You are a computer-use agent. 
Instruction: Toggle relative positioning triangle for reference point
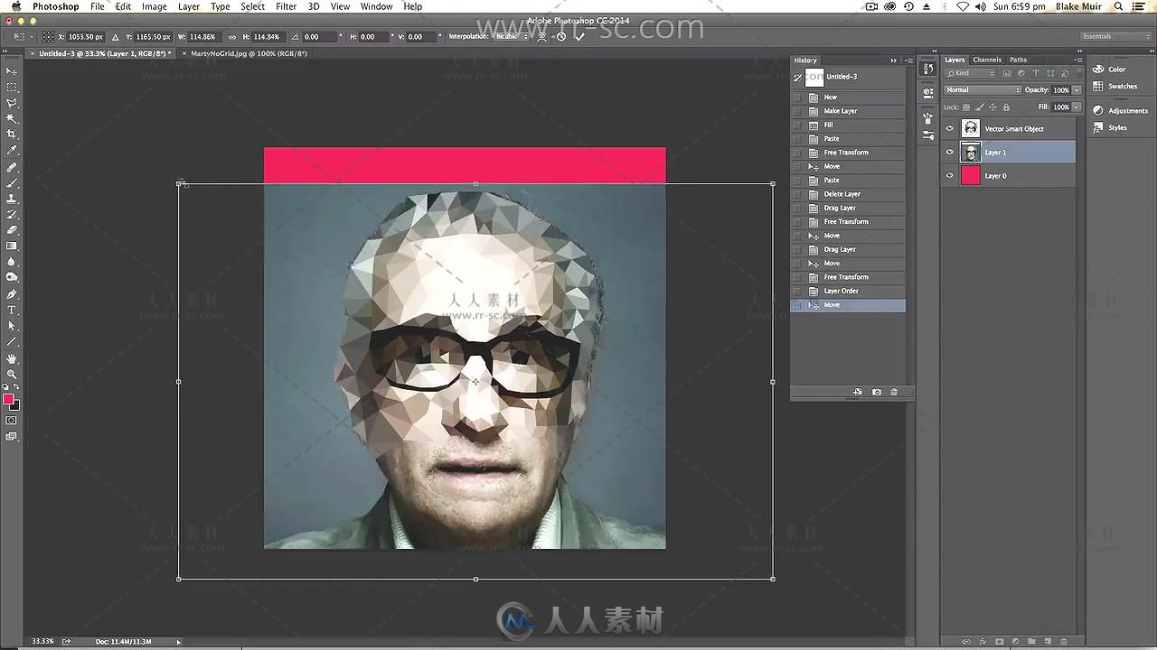(x=115, y=37)
